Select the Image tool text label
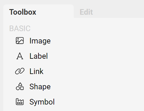Screen dimensions: 144x111 tap(40, 41)
